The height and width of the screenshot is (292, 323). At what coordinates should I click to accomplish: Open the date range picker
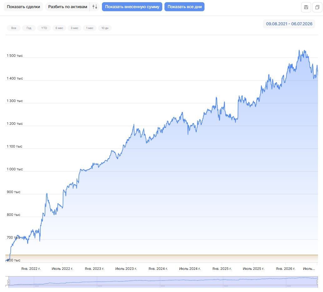point(289,24)
